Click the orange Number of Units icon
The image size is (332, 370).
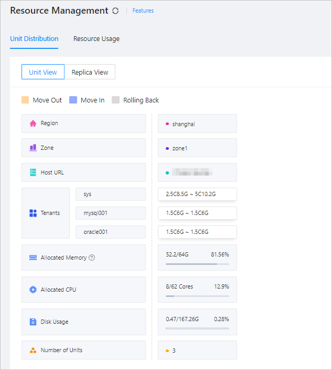33,350
